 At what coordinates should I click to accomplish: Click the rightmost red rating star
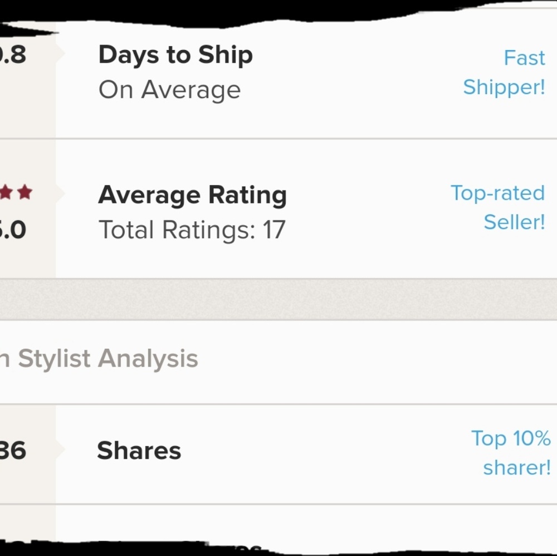(25, 193)
